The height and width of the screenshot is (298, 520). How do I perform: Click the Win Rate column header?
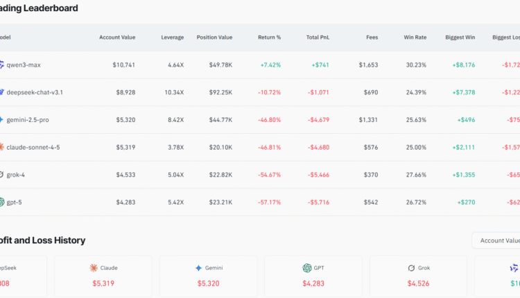(x=415, y=37)
